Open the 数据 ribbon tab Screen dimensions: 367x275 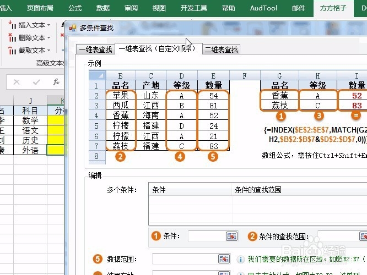tap(103, 8)
